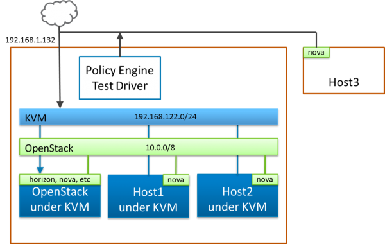
Task: Click the nova tag on Host2
Action: (265, 180)
